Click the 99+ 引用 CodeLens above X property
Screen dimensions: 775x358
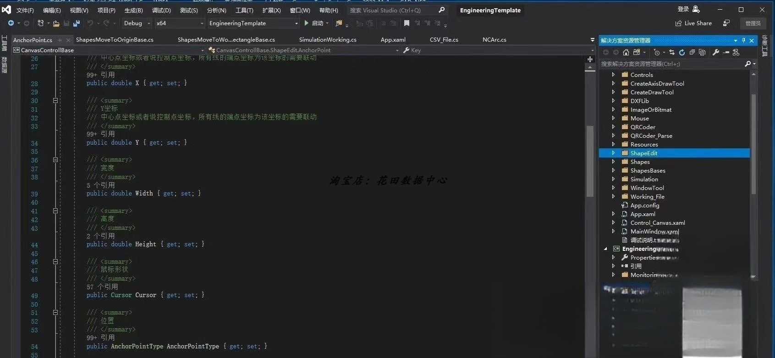[x=100, y=75]
